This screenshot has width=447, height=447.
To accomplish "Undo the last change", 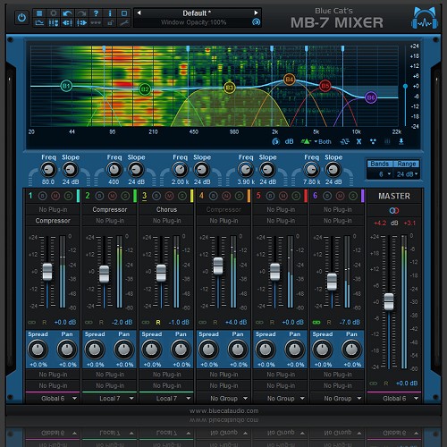I will 68,13.
